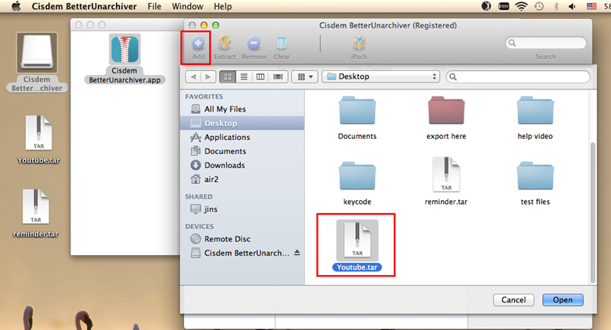Click the Clear trash icon
This screenshot has height=330, width=611.
coord(281,48)
